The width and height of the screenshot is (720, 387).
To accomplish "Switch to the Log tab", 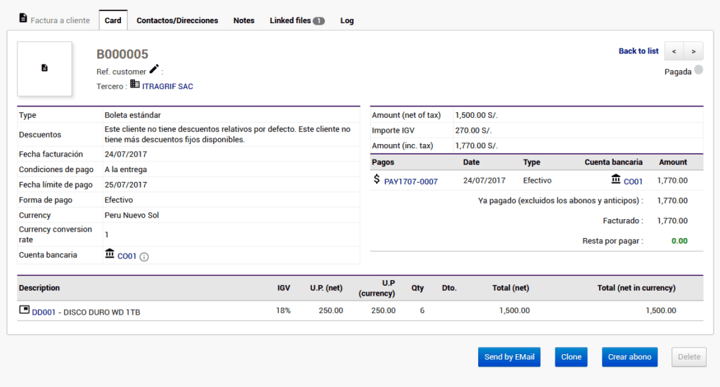I will click(x=347, y=20).
